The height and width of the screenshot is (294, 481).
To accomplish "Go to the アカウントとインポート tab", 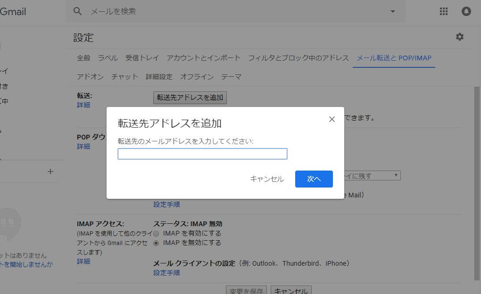I will pos(203,58).
